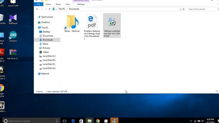Select the Problem-Statement PDF file icon

(x=92, y=22)
